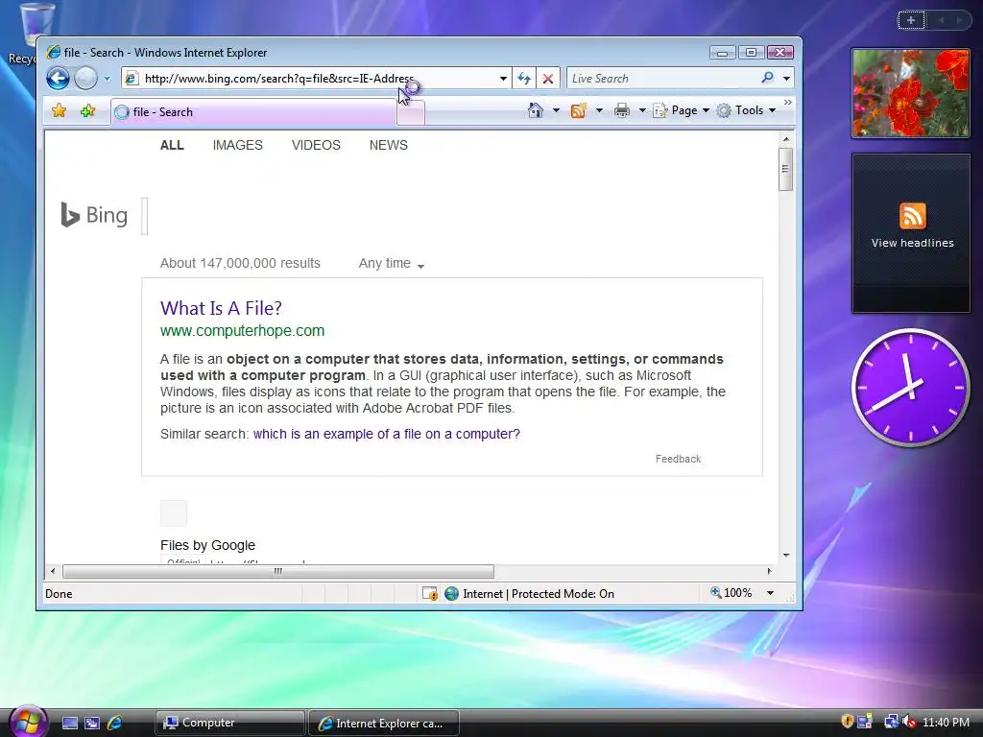Click the Feedback link
The height and width of the screenshot is (737, 983).
coord(679,460)
